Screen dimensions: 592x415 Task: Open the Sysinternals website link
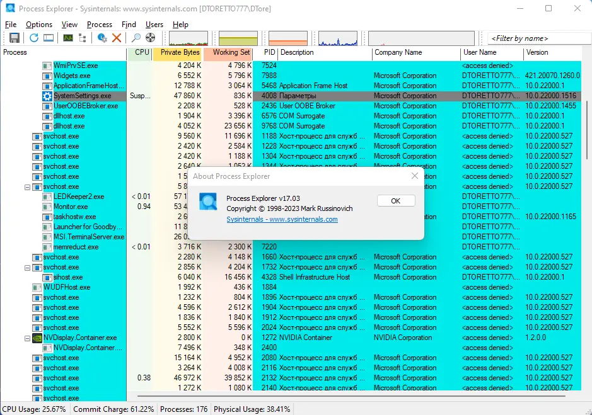[282, 219]
